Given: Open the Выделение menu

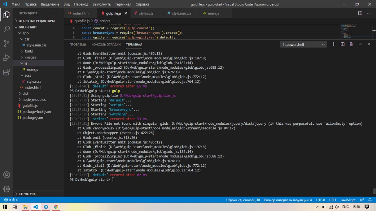Looking at the screenshot, I should (x=50, y=4).
